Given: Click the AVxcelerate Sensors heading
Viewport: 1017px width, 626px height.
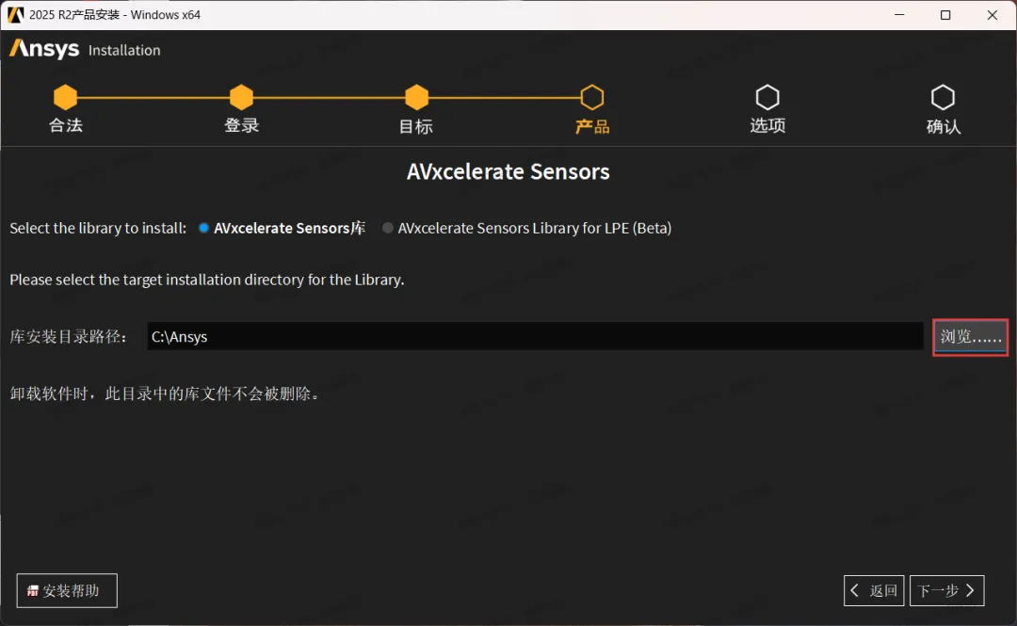Looking at the screenshot, I should click(x=508, y=172).
